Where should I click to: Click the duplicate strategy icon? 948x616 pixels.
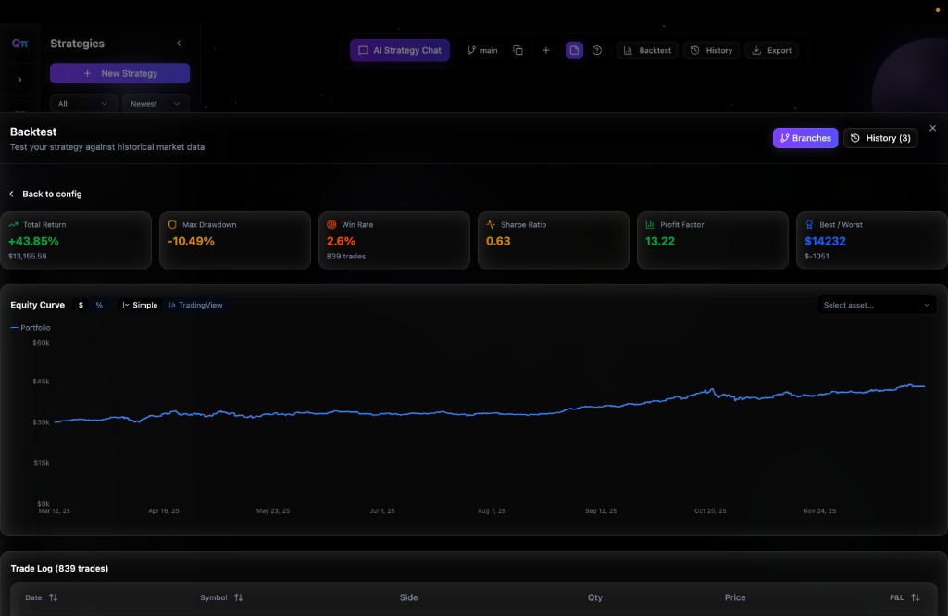[518, 50]
